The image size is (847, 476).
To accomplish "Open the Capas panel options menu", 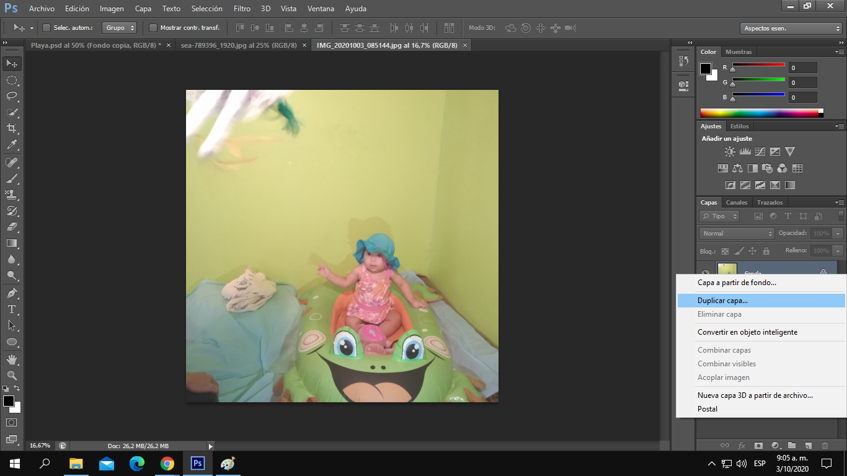I will point(839,203).
